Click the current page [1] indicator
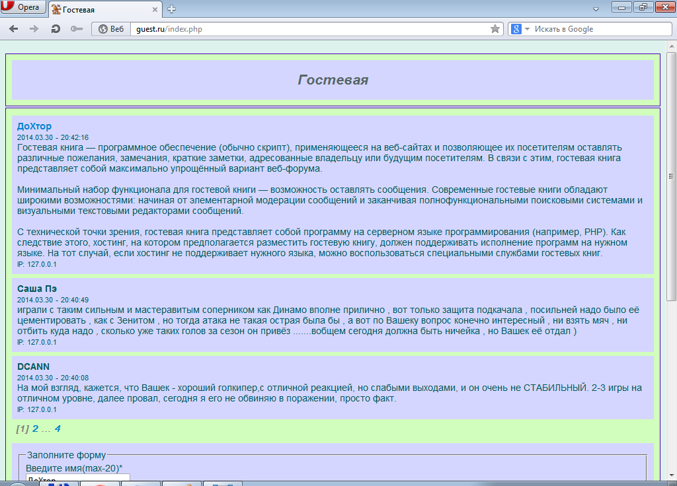 (22, 429)
